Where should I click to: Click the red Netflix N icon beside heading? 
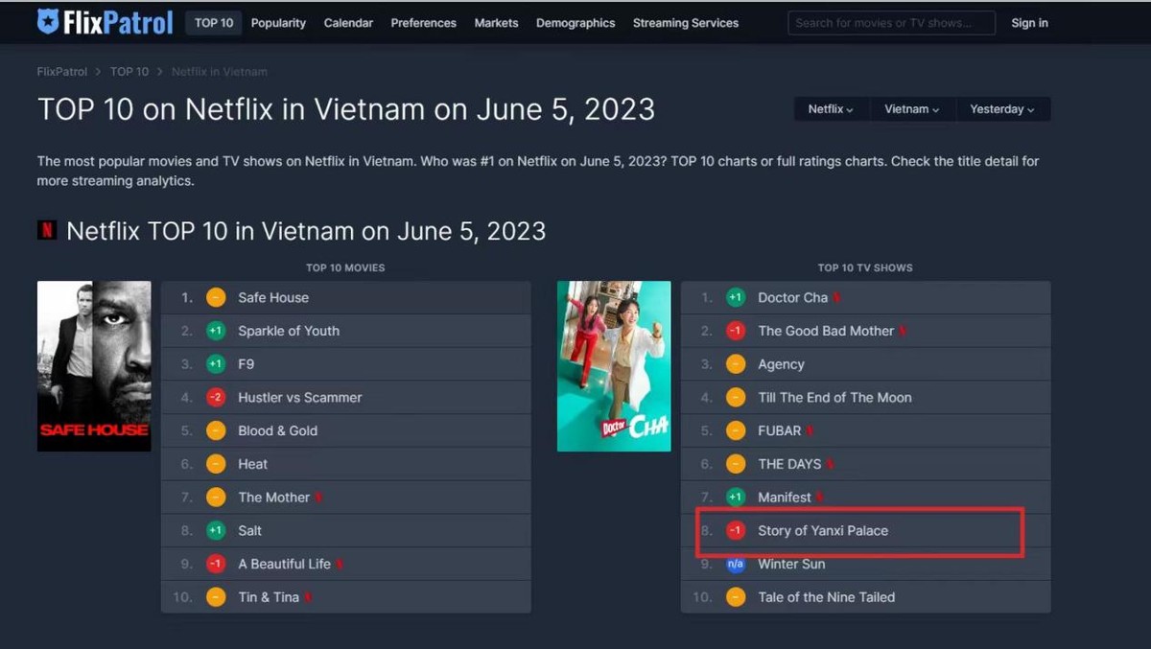(x=46, y=230)
